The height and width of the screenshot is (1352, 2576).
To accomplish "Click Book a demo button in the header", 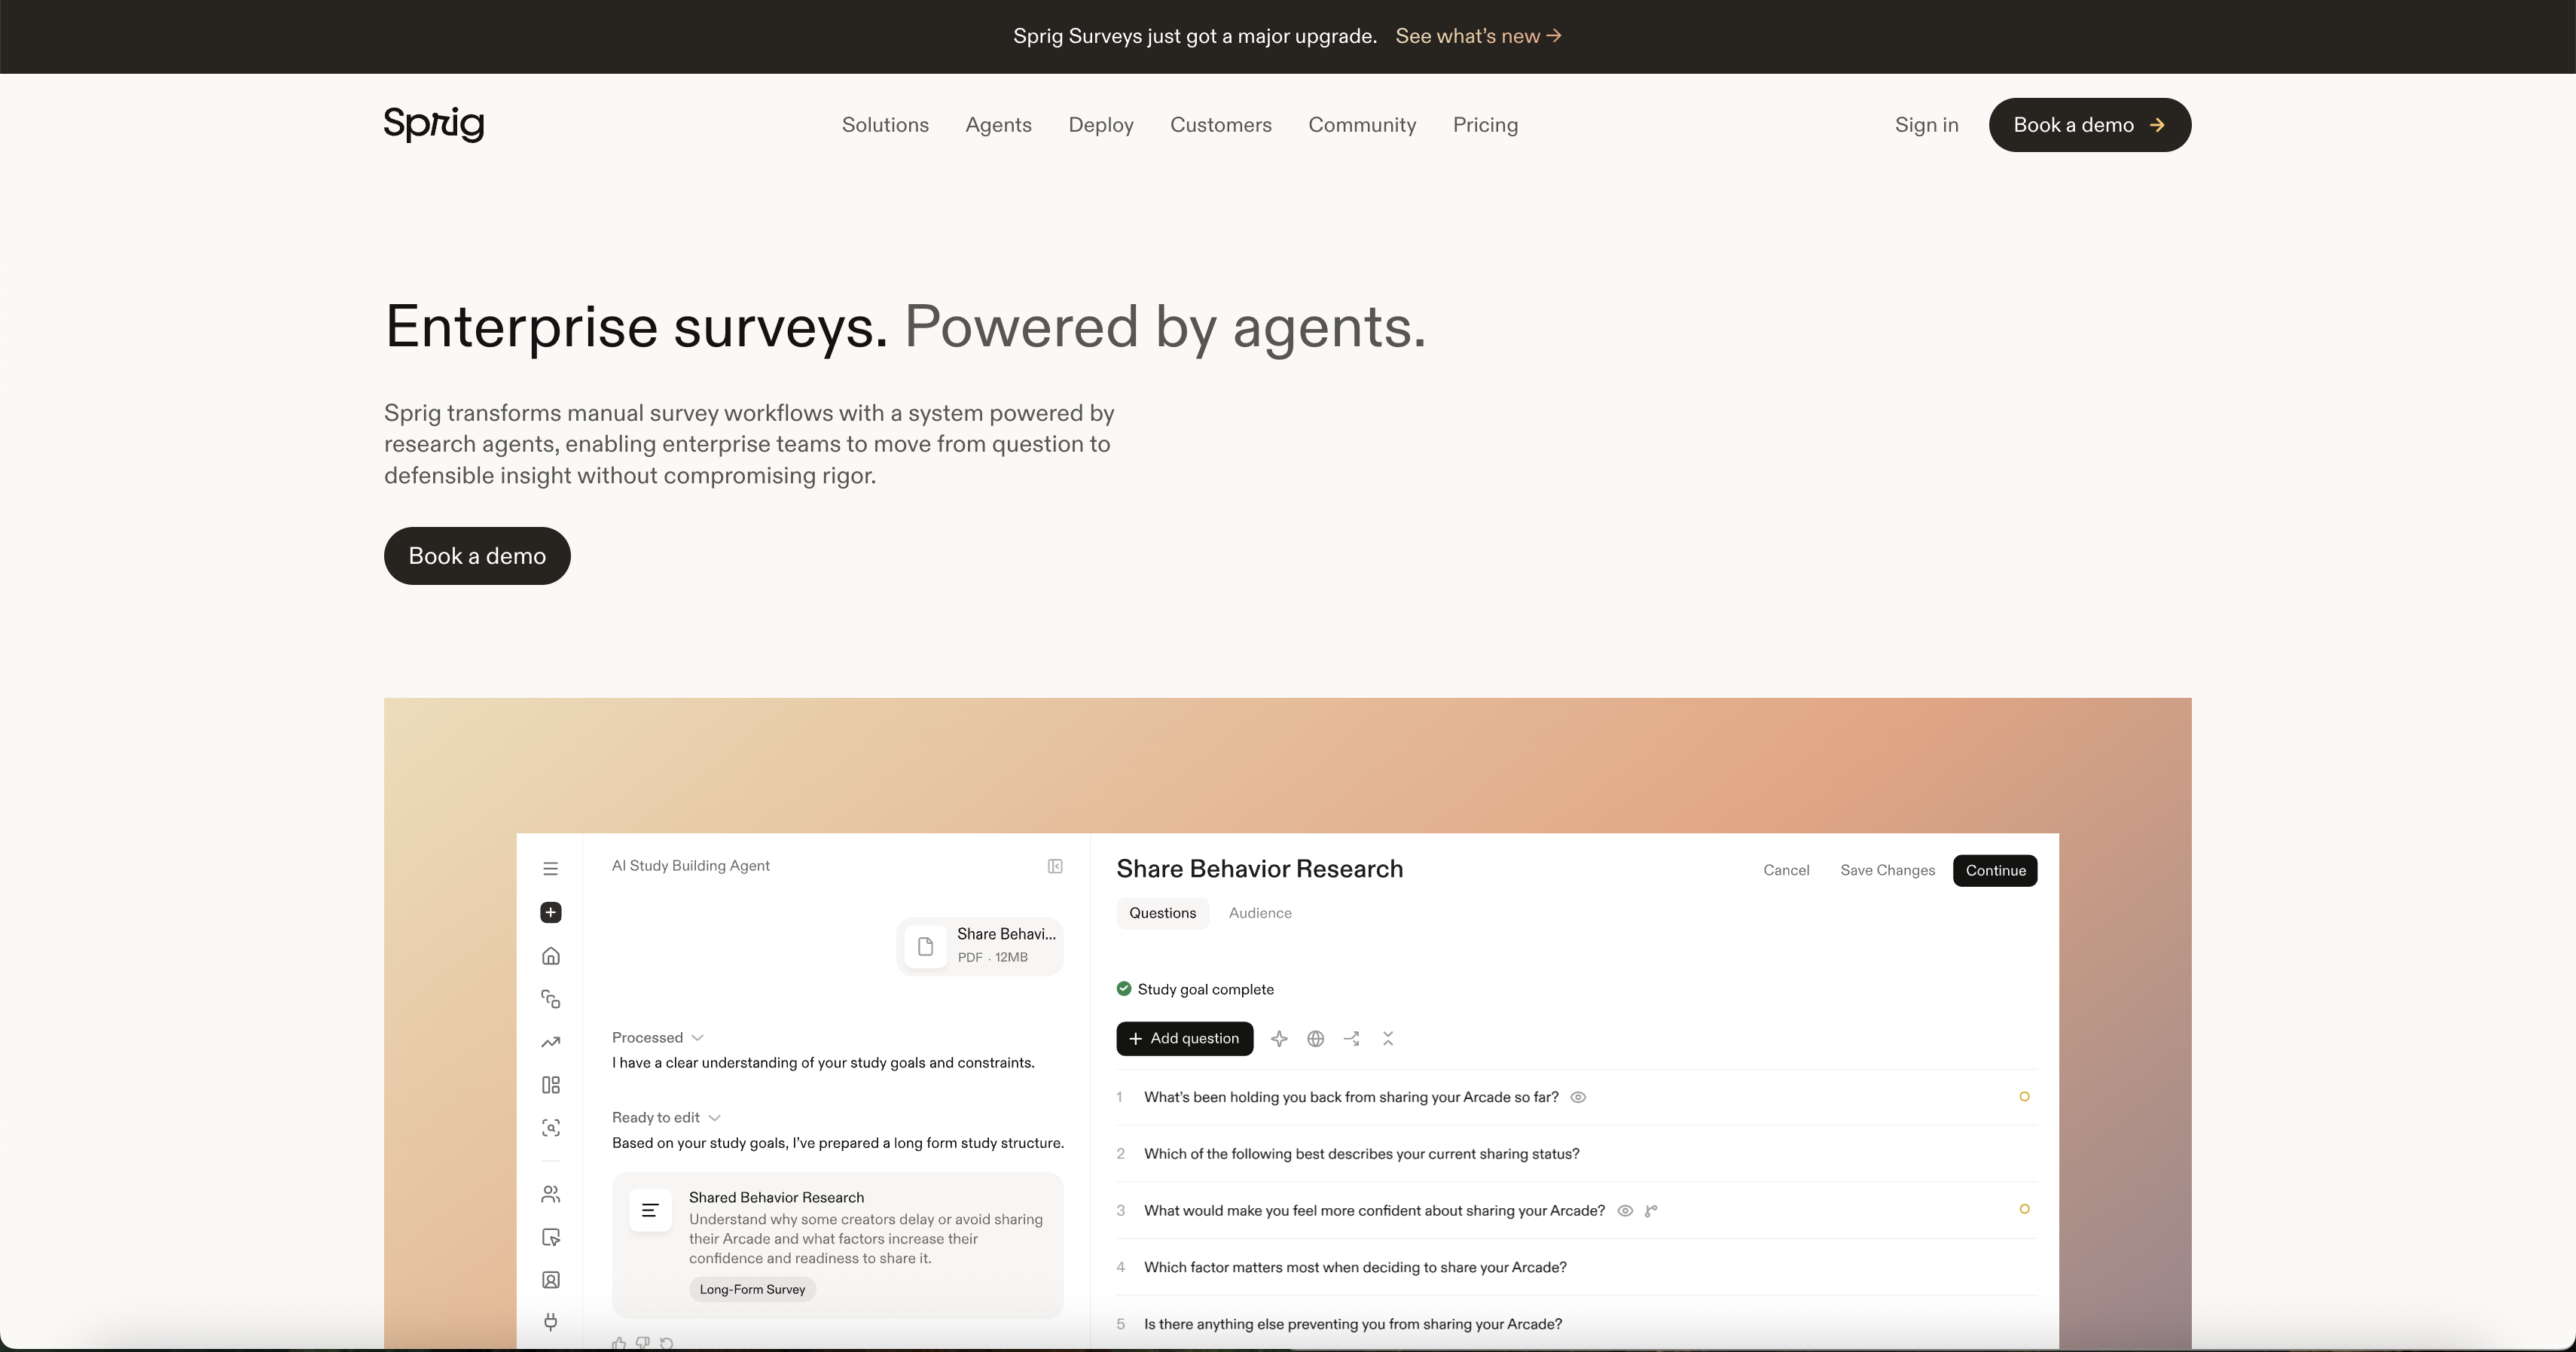I will [x=2089, y=125].
